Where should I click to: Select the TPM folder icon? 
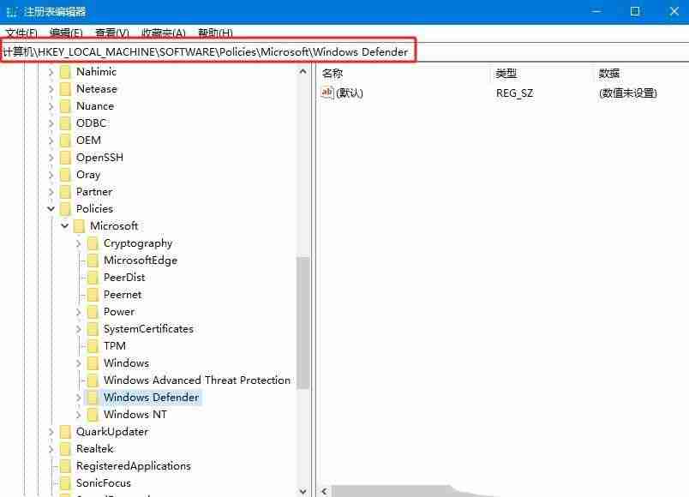pyautogui.click(x=93, y=345)
